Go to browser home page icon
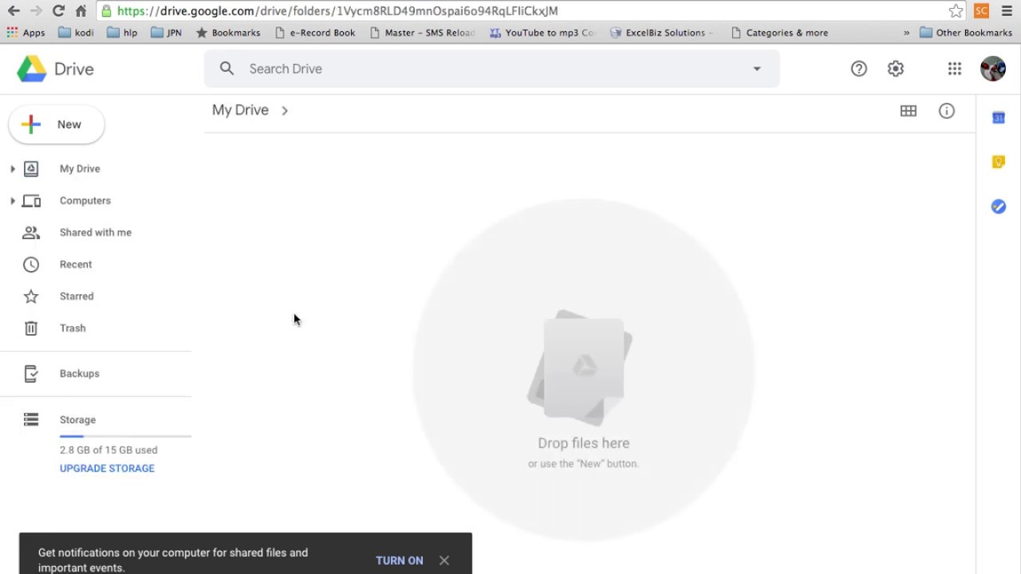The image size is (1021, 574). click(x=81, y=11)
